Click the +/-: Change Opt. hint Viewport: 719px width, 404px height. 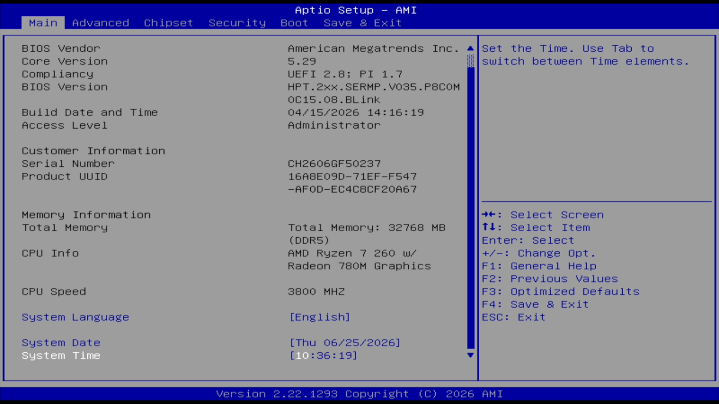(x=539, y=253)
